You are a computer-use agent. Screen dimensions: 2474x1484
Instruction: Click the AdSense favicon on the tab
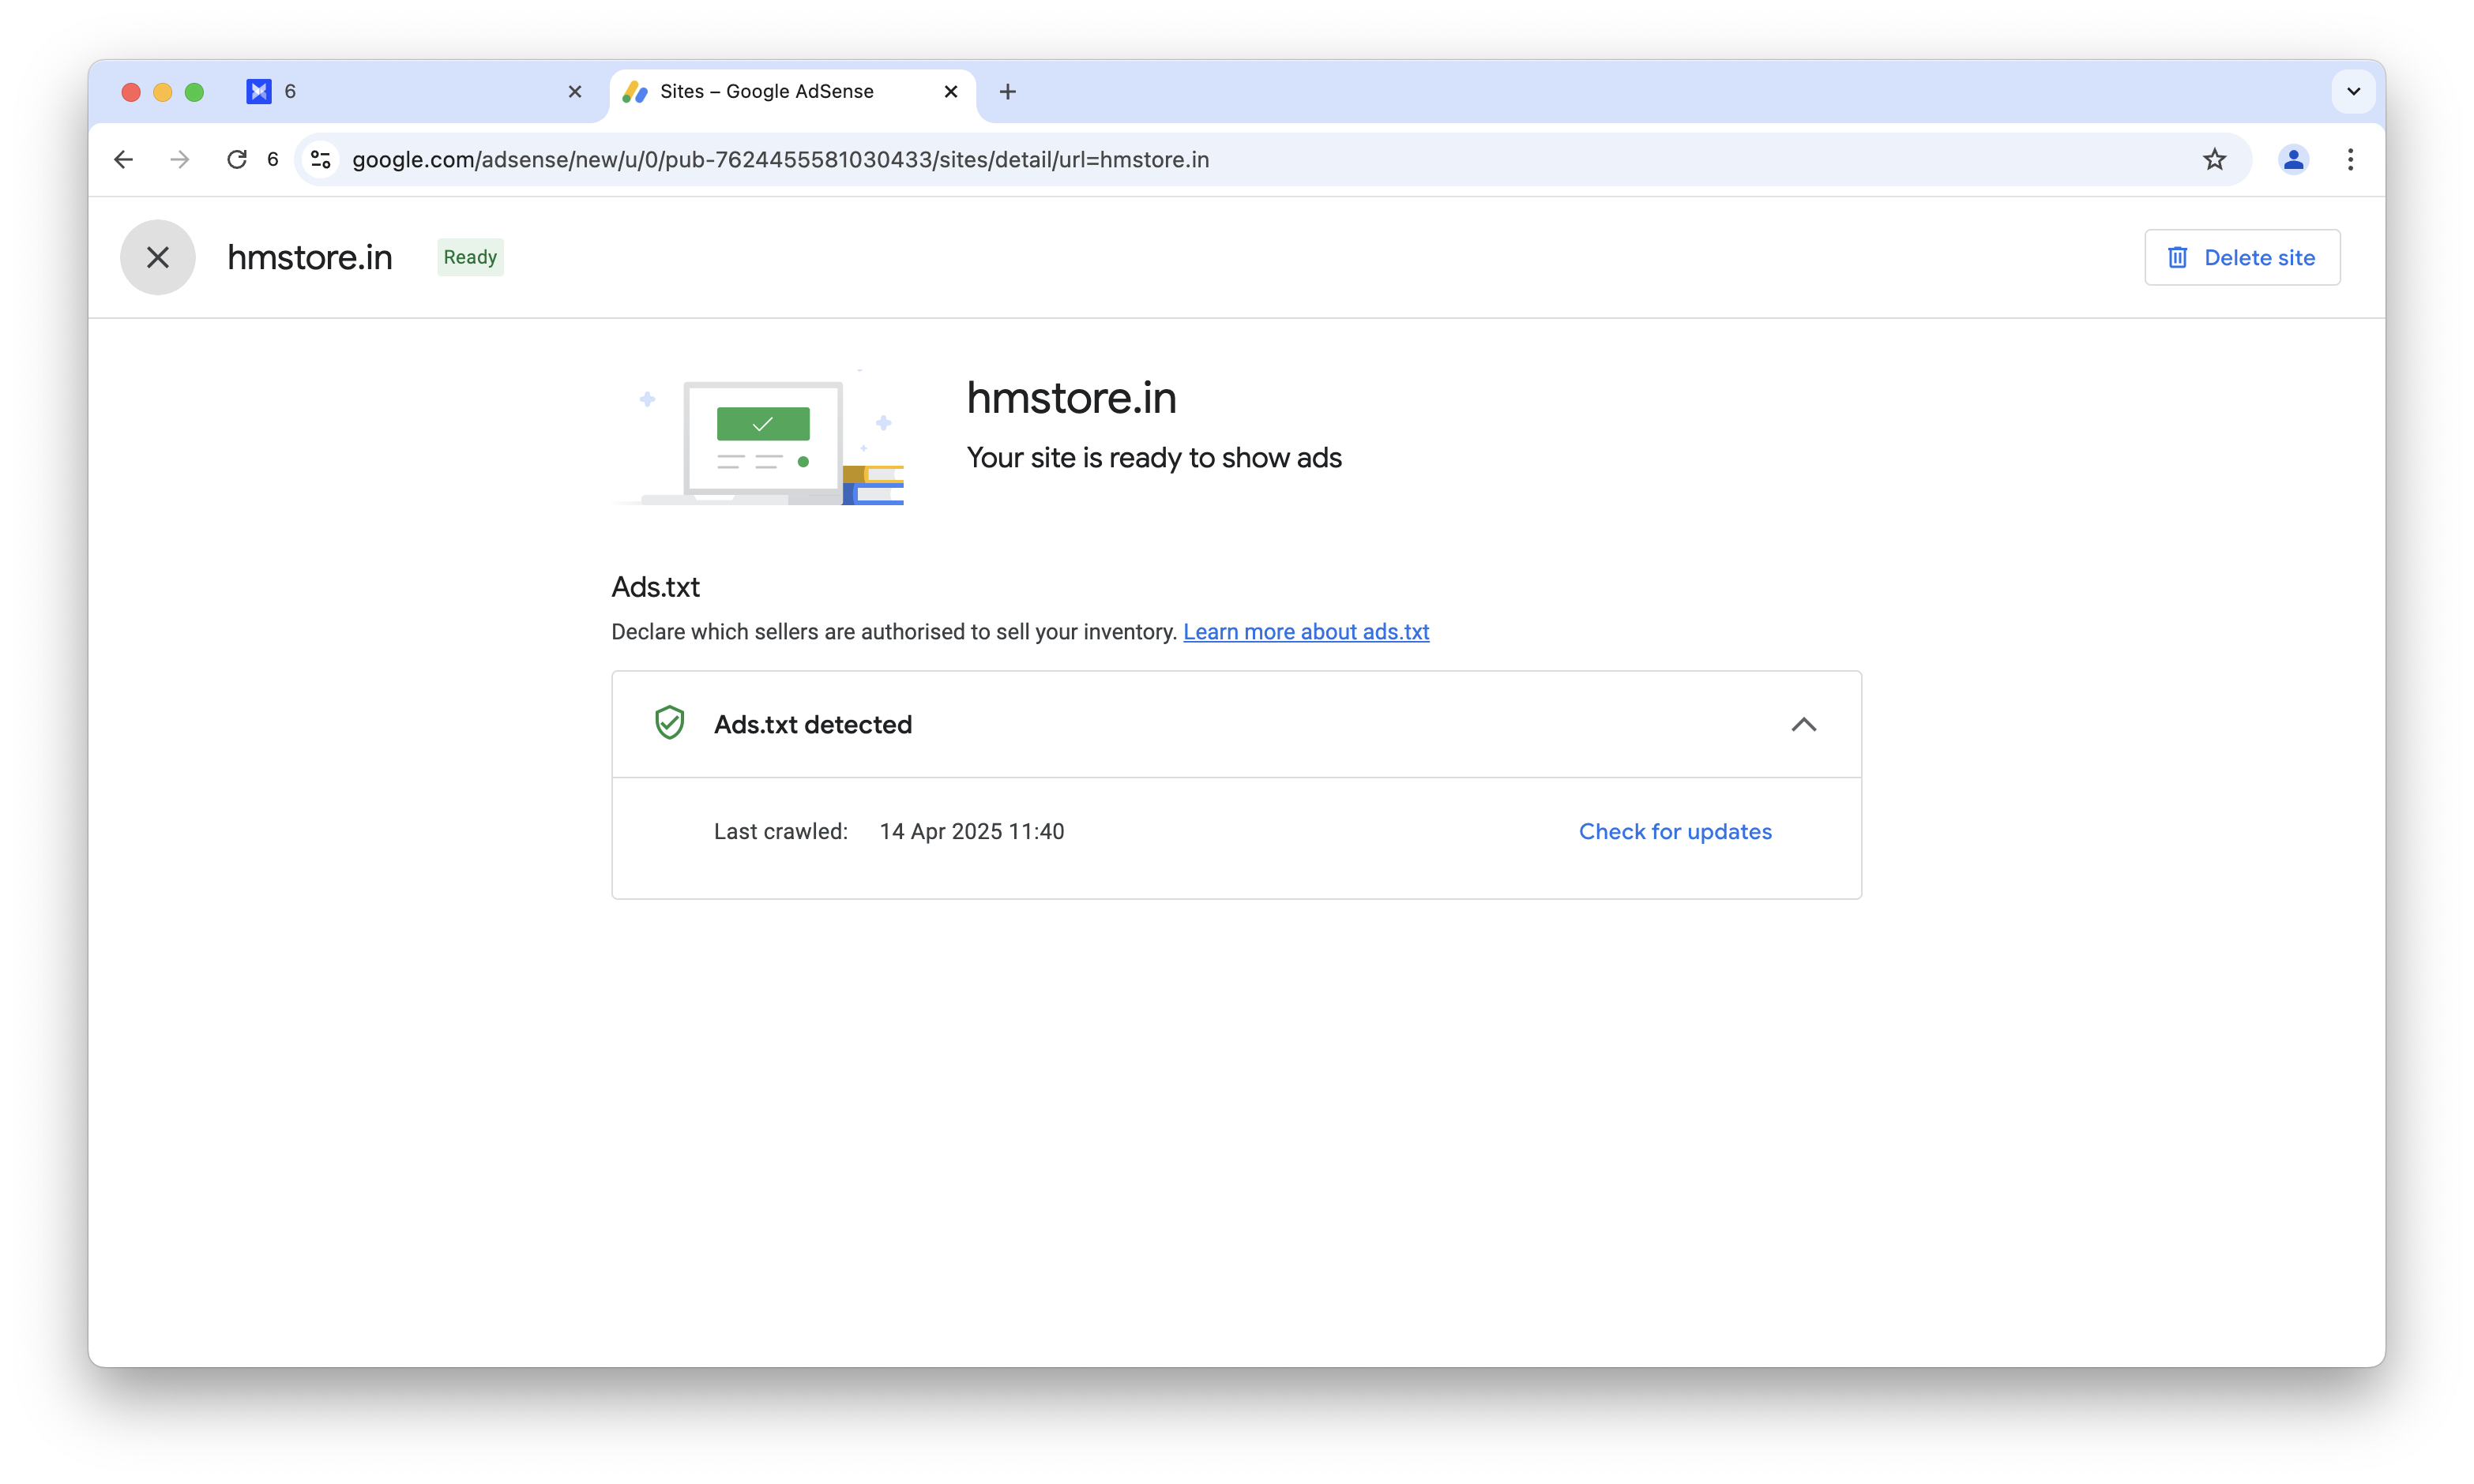point(635,92)
